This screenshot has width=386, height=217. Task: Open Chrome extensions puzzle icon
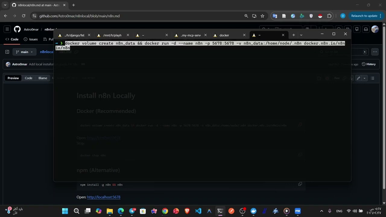point(329,16)
